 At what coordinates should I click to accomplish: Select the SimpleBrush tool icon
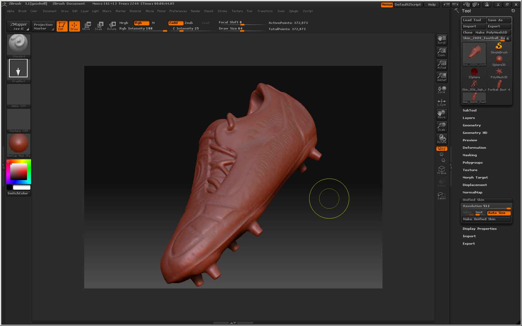499,48
